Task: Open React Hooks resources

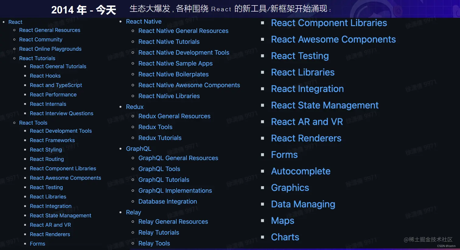Action: [x=45, y=76]
